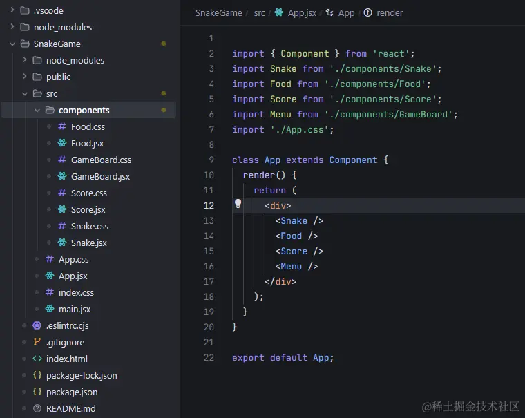Viewport: 525px width, 418px height.
Task: Click the HTML brackets icon beside index.html
Action: point(37,359)
